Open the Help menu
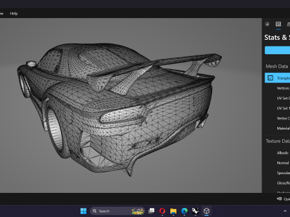290x217 pixels. pos(14,13)
